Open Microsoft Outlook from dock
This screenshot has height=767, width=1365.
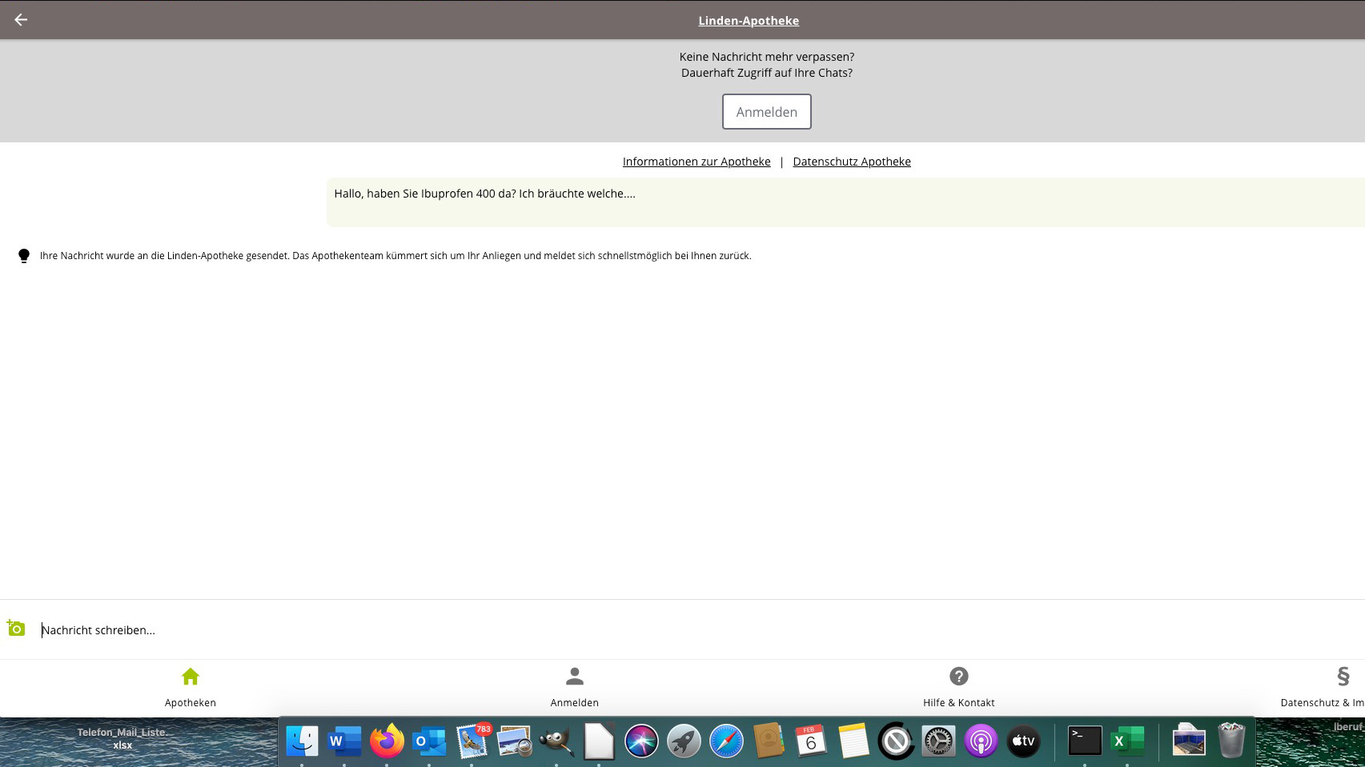click(x=429, y=741)
